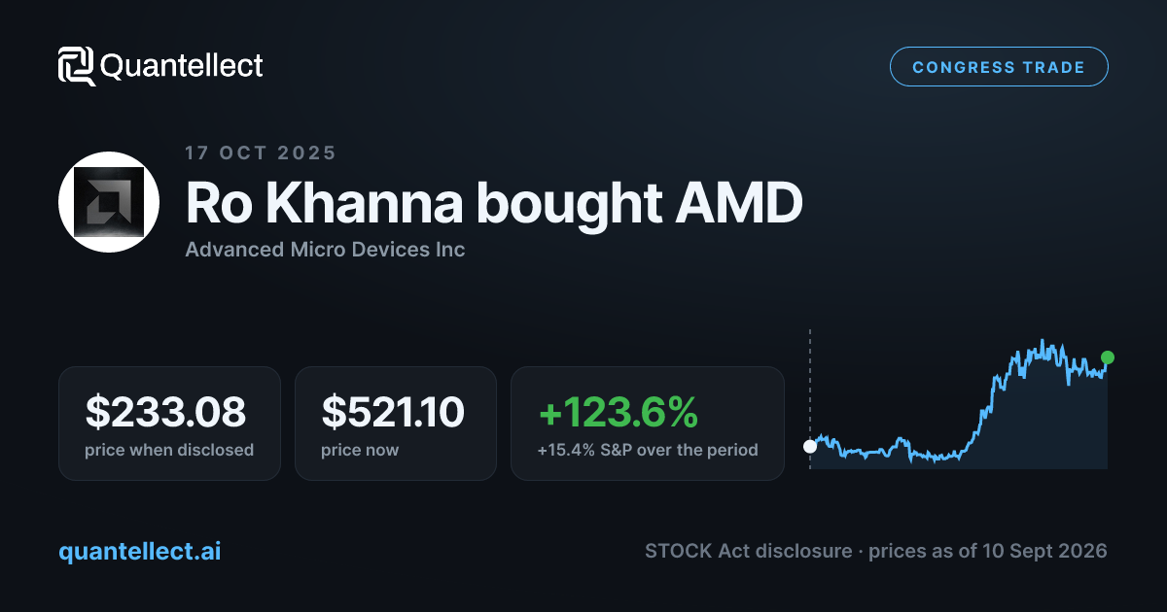Click the AMD company logo avatar
The image size is (1167, 612).
[x=108, y=202]
